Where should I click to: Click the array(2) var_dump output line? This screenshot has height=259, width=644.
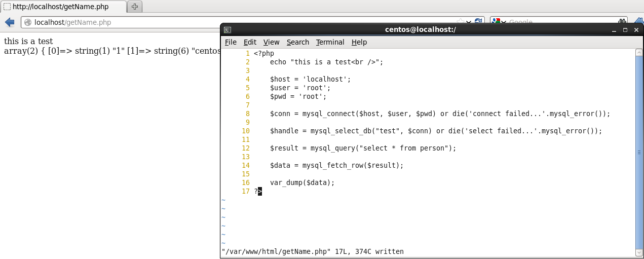(x=112, y=51)
